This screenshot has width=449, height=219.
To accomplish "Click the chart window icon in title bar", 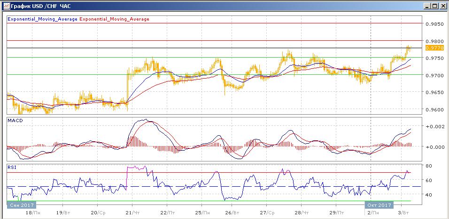I will pyautogui.click(x=6, y=6).
